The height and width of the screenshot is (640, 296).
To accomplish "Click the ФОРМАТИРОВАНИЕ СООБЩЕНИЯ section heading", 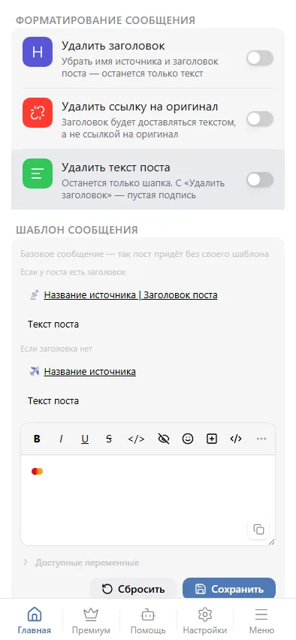I will coord(105,20).
